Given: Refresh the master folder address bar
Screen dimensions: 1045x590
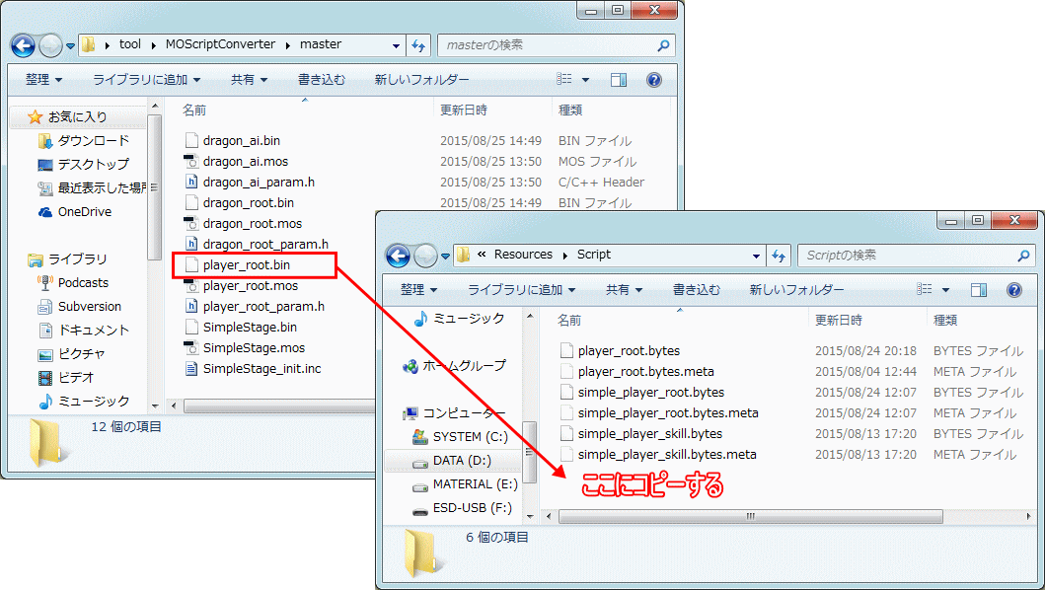Looking at the screenshot, I should tap(418, 45).
